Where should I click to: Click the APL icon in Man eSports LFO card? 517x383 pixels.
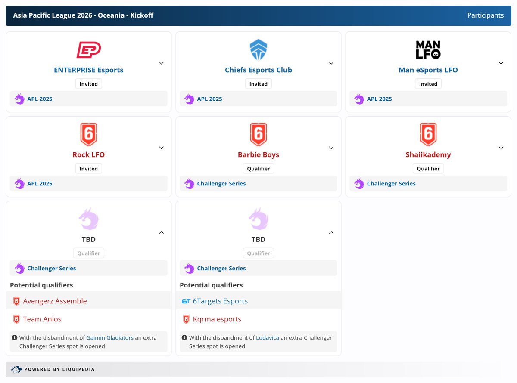359,99
